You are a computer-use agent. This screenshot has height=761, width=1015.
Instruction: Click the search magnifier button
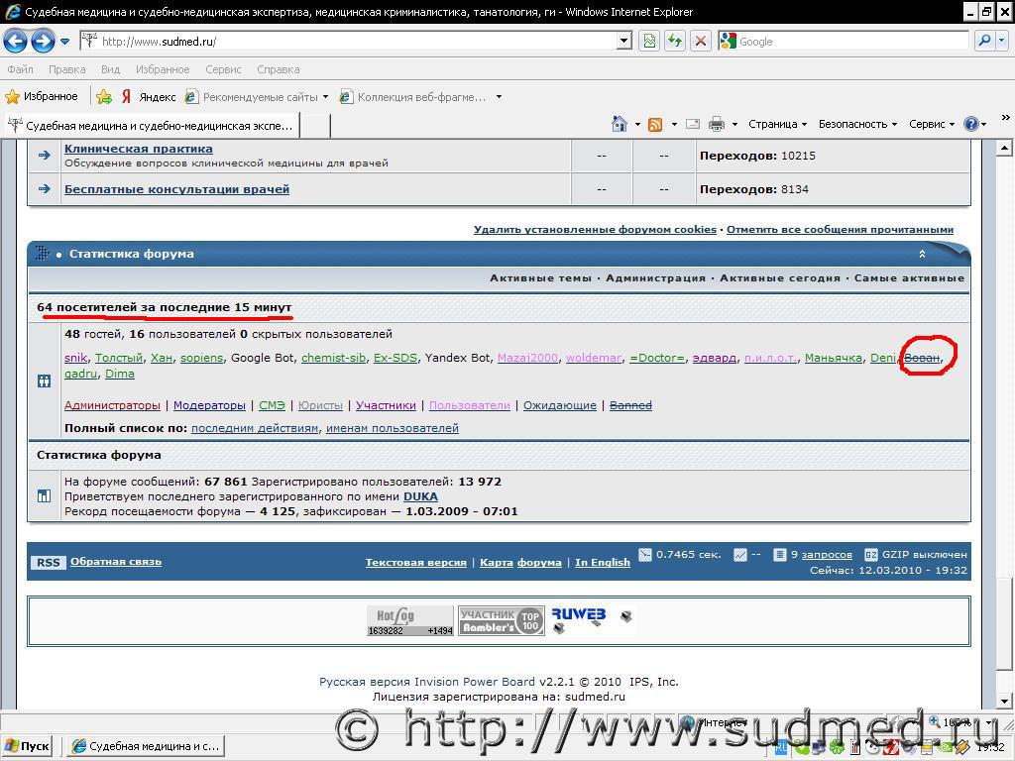pyautogui.click(x=984, y=41)
